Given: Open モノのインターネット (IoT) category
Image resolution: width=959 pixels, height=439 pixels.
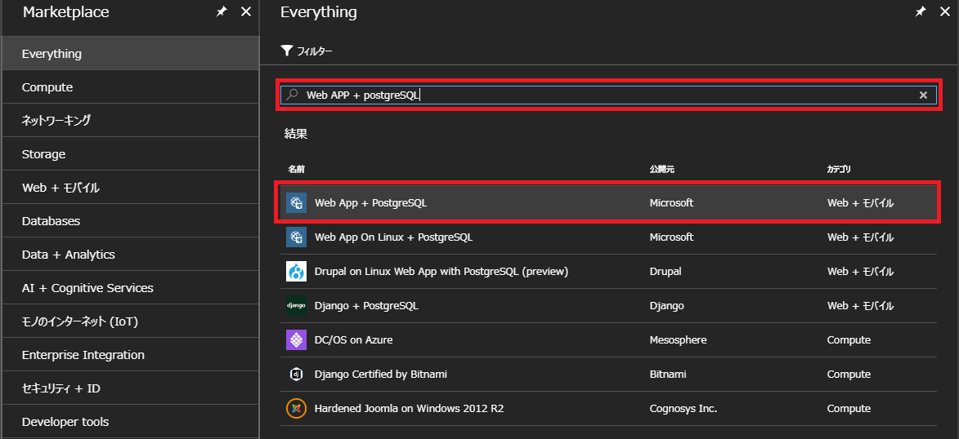Looking at the screenshot, I should click(130, 321).
